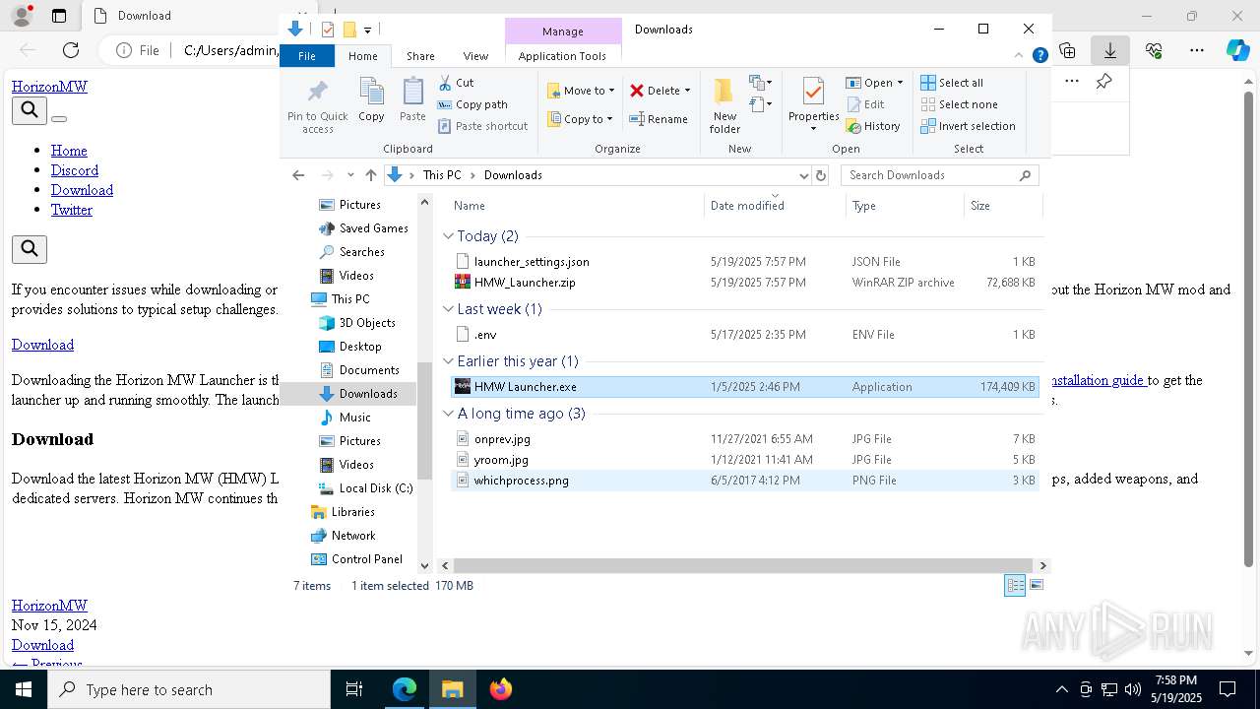This screenshot has width=1260, height=709.
Task: Select the .env file
Action: (x=485, y=335)
